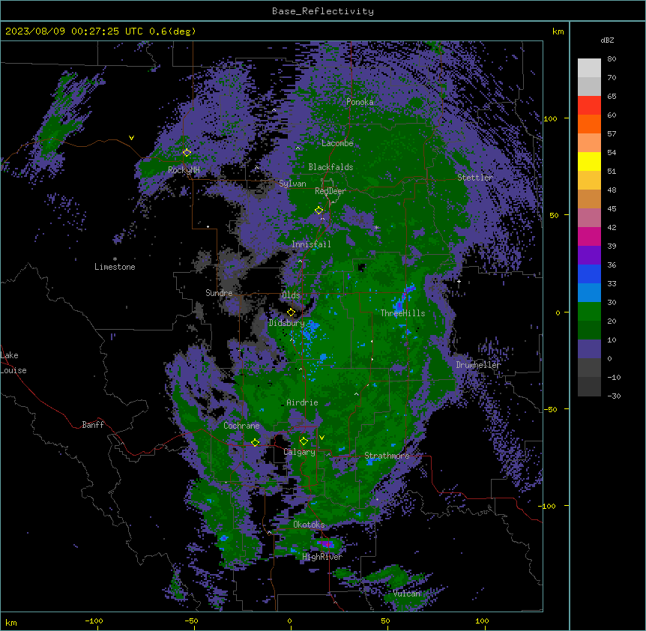Select the Okotoks label

pyautogui.click(x=309, y=525)
